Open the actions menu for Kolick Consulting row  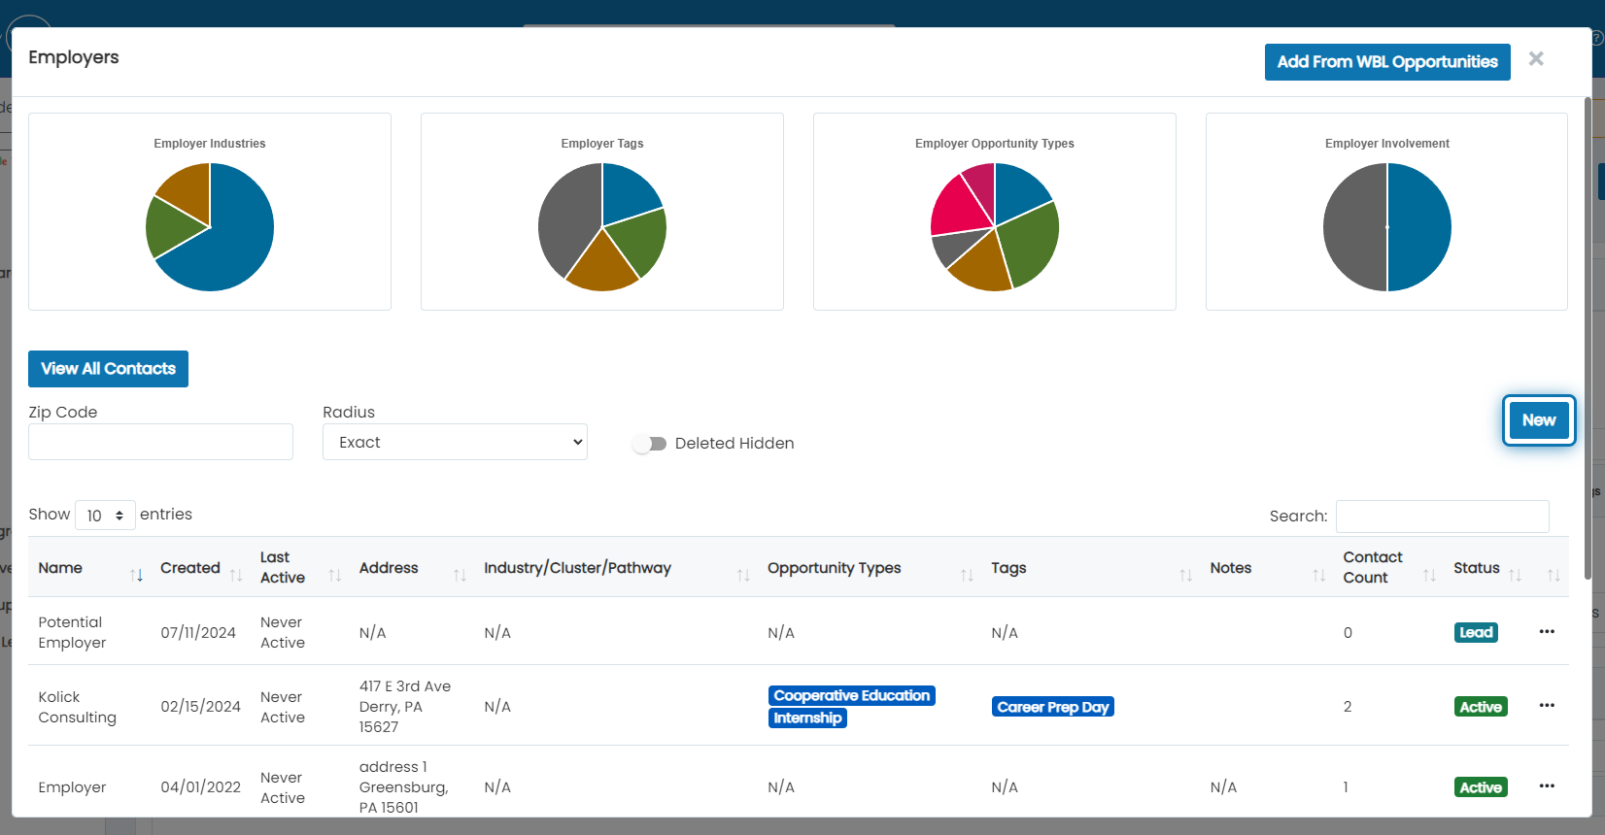point(1547,706)
